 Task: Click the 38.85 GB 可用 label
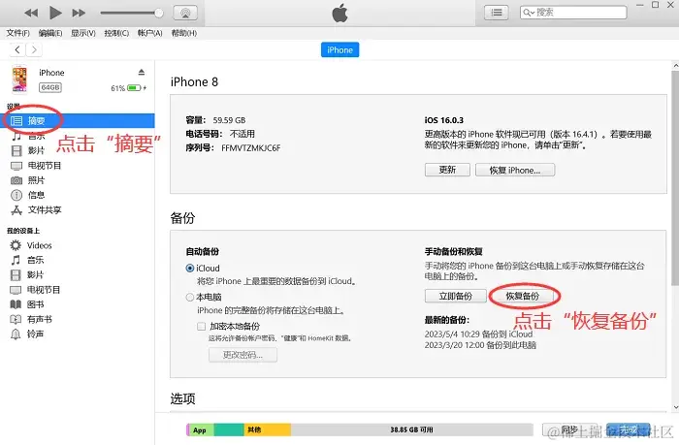pos(411,429)
